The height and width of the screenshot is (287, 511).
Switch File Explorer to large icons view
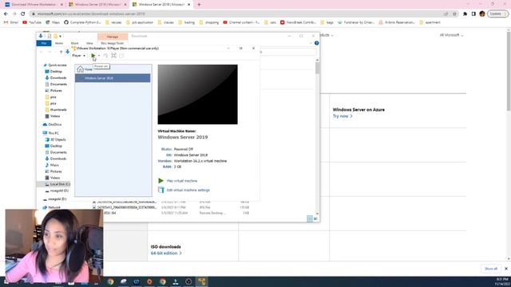coord(315,218)
